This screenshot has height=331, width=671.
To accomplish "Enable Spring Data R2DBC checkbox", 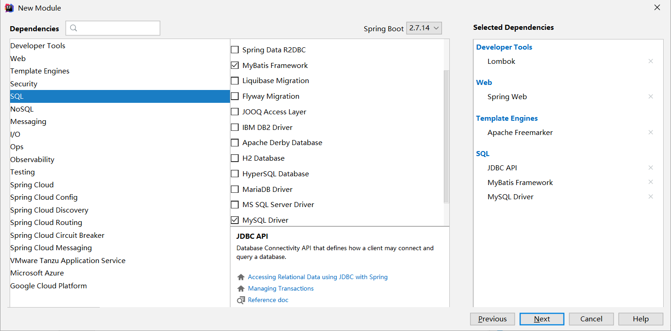I will tap(235, 50).
